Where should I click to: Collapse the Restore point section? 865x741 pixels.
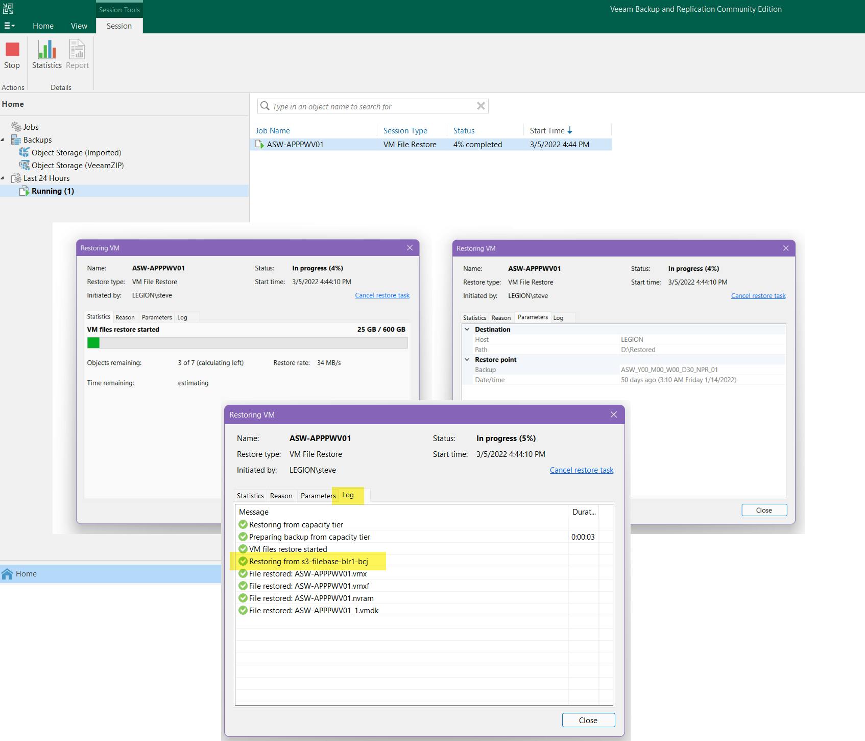click(467, 360)
